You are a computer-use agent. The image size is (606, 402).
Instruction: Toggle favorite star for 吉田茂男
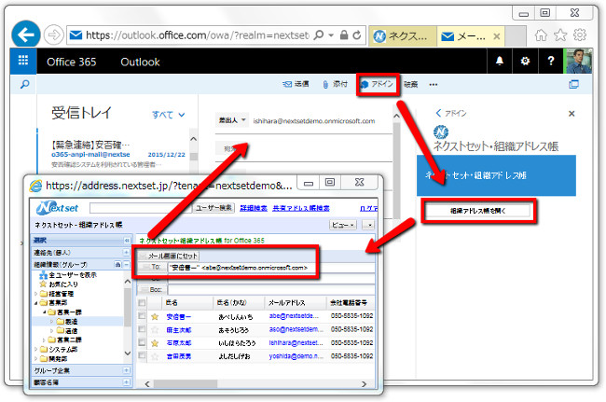[155, 356]
